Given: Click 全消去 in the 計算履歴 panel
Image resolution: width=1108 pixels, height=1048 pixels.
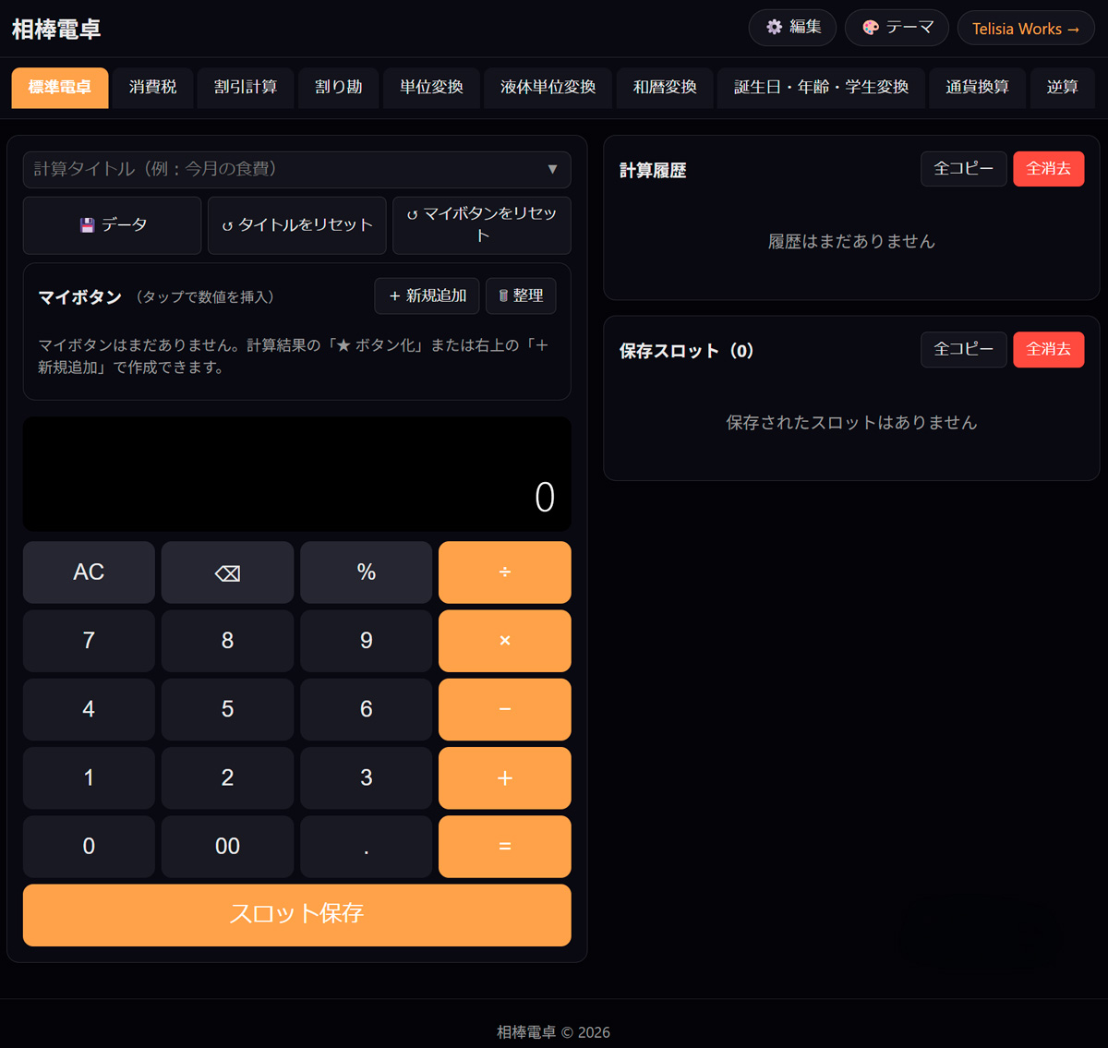Looking at the screenshot, I should [1048, 168].
